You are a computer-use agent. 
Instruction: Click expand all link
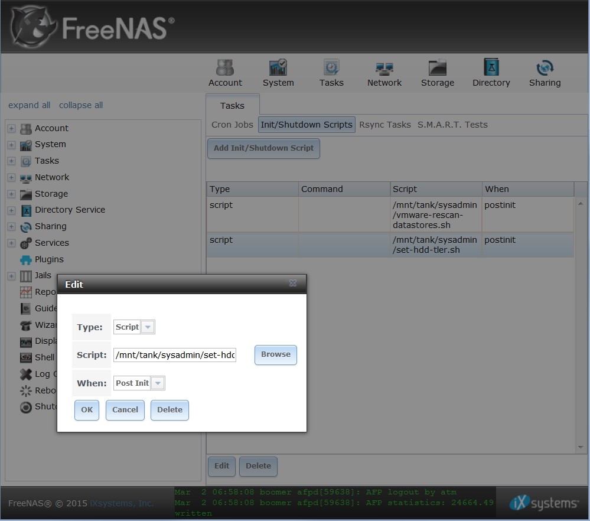pos(30,105)
